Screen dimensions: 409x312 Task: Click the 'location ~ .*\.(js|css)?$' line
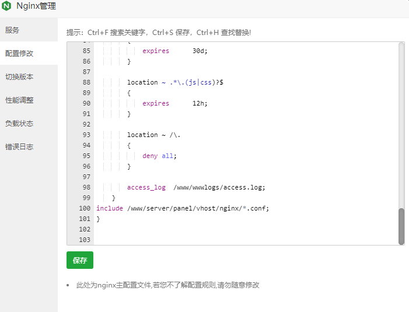point(175,82)
